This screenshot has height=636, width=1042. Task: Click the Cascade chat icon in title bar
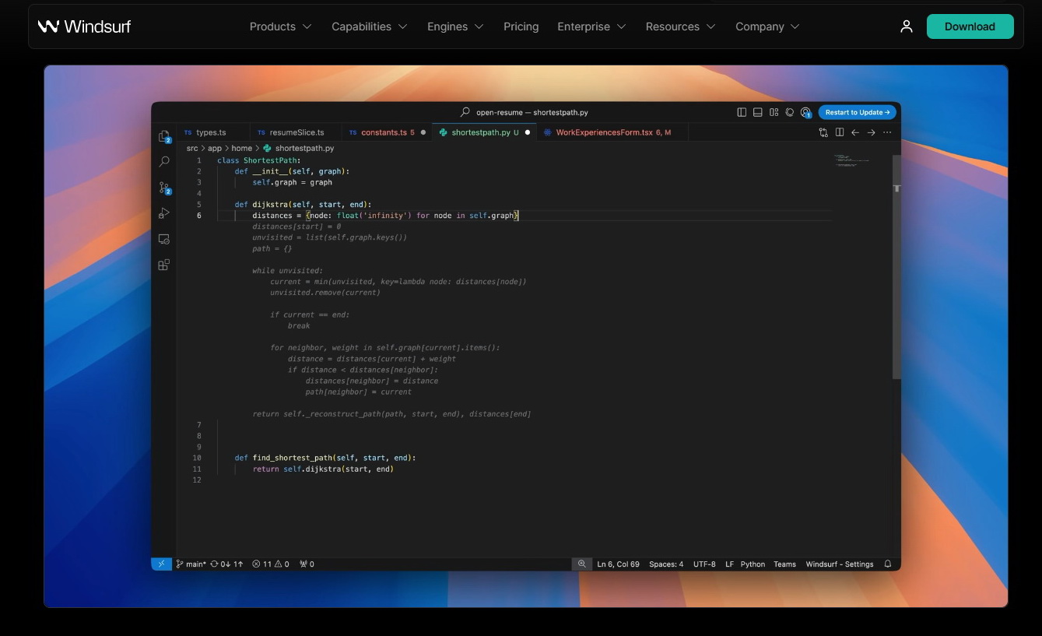[789, 112]
